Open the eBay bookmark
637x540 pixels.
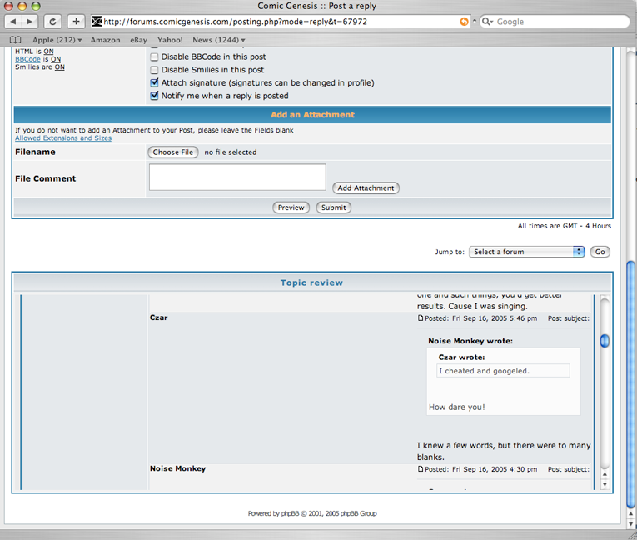tap(138, 40)
